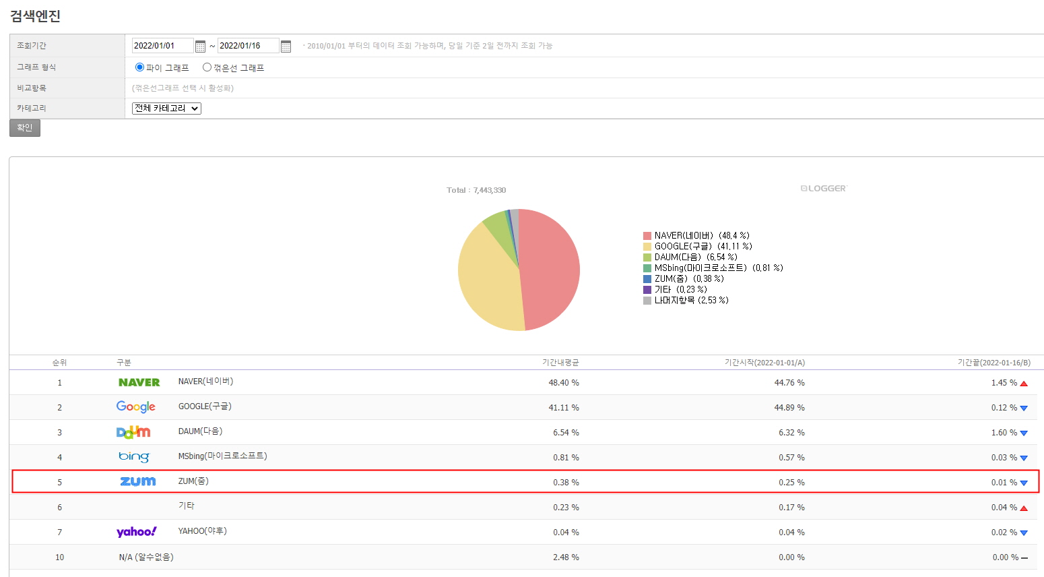This screenshot has height=577, width=1044.
Task: Click the MSbing teal legend swatch
Action: tap(647, 268)
